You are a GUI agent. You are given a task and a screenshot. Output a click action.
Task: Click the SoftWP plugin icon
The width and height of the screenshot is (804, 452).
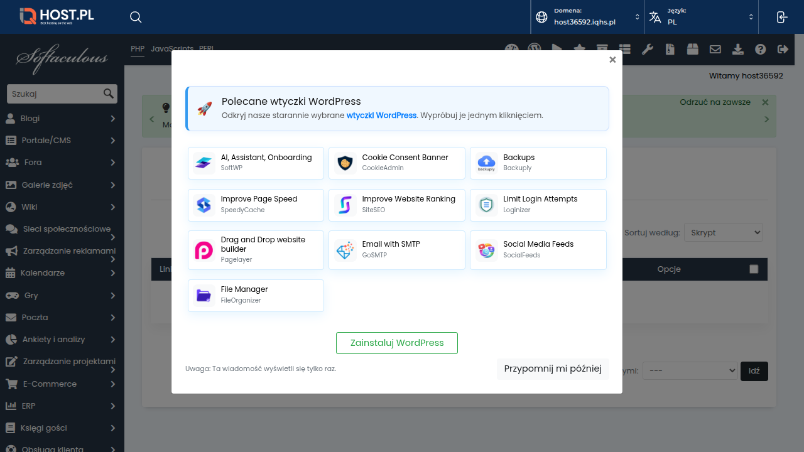pos(204,163)
